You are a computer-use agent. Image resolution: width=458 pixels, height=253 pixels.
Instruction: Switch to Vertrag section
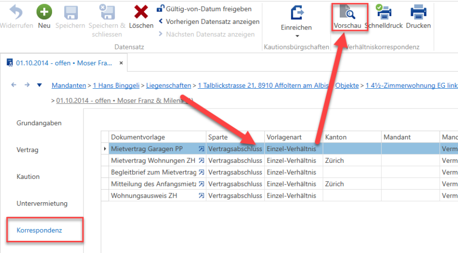click(x=28, y=150)
